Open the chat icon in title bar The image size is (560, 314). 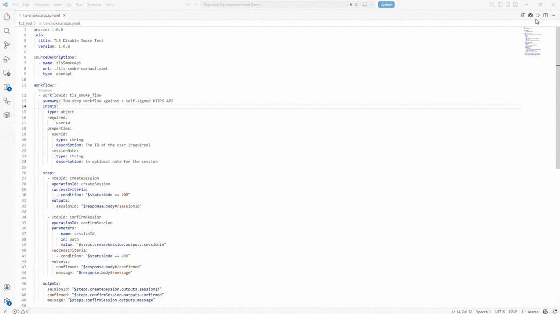click(x=365, y=5)
